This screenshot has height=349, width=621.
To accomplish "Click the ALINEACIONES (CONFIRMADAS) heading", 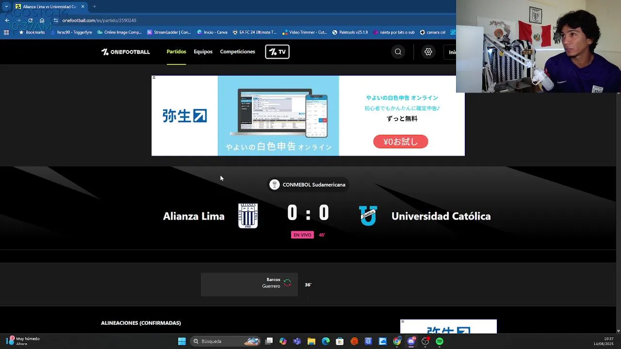I will click(141, 323).
